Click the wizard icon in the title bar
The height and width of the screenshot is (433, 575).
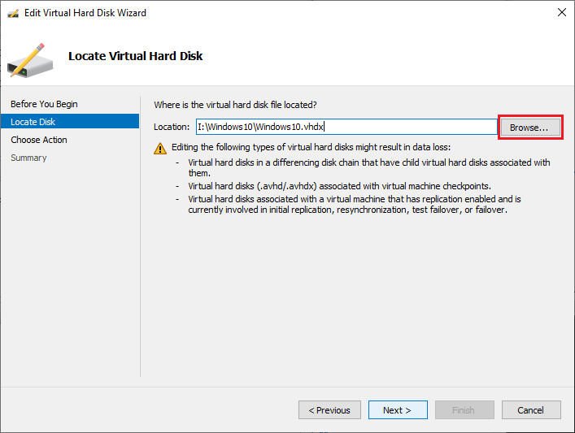click(x=12, y=13)
